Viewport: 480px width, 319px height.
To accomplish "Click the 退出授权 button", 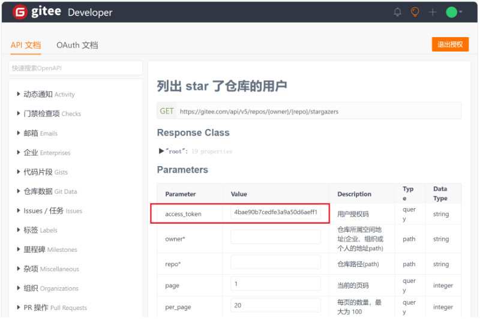I will click(x=450, y=44).
